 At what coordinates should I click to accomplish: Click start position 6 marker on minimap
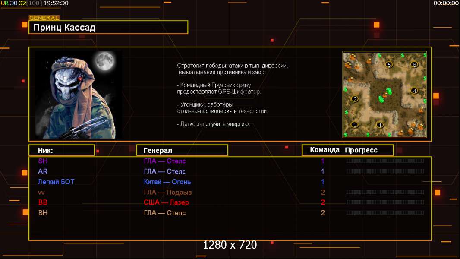(414, 64)
